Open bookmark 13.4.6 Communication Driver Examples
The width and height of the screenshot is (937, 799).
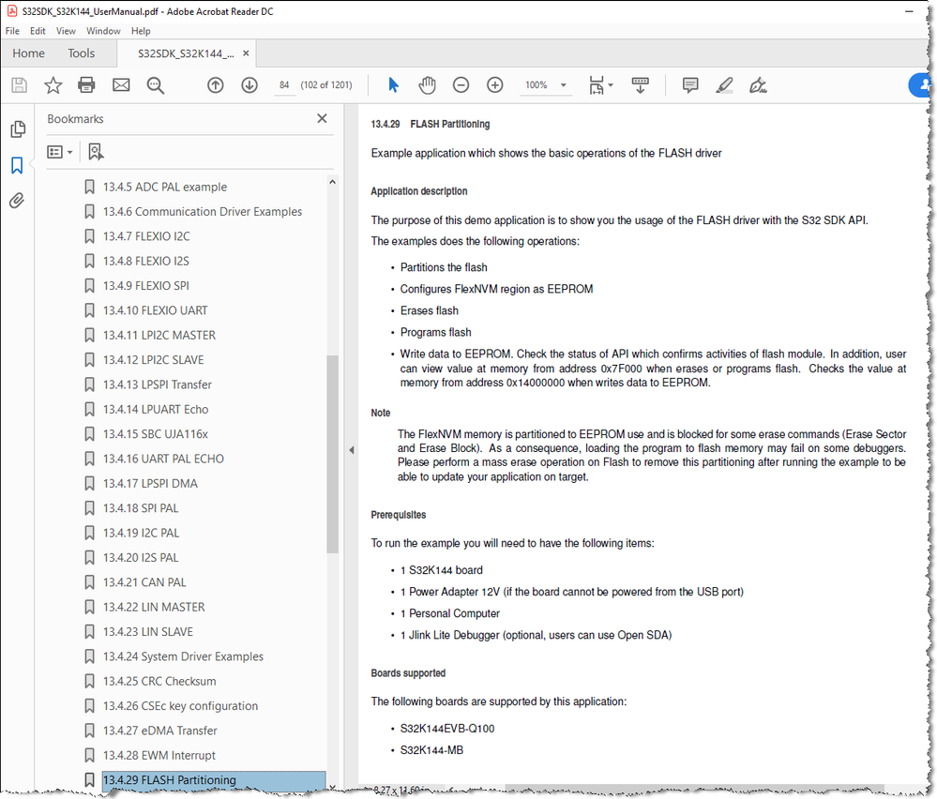(203, 212)
